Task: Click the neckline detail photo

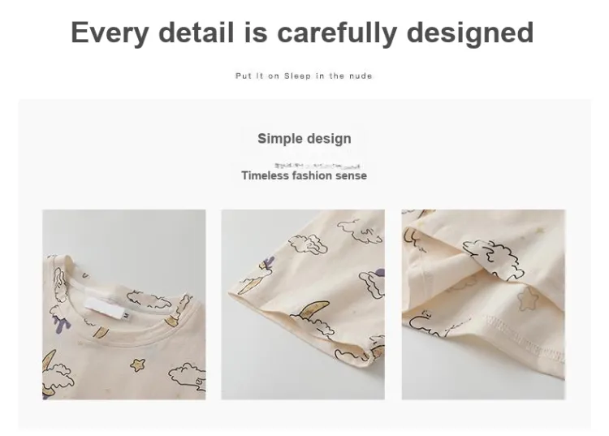Action: point(124,304)
